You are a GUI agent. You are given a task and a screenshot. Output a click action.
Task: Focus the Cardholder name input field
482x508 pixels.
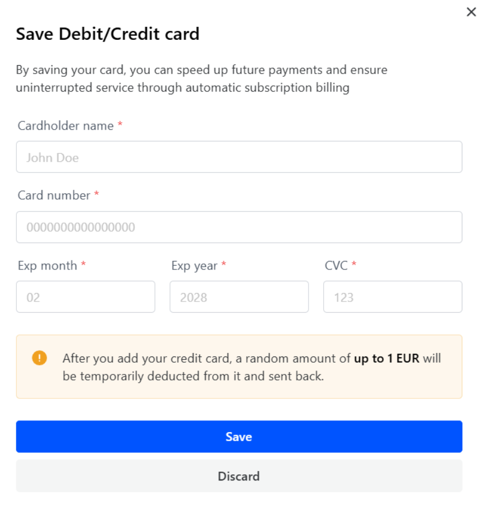(x=239, y=157)
